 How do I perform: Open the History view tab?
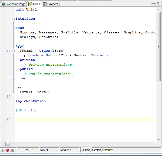108,150
